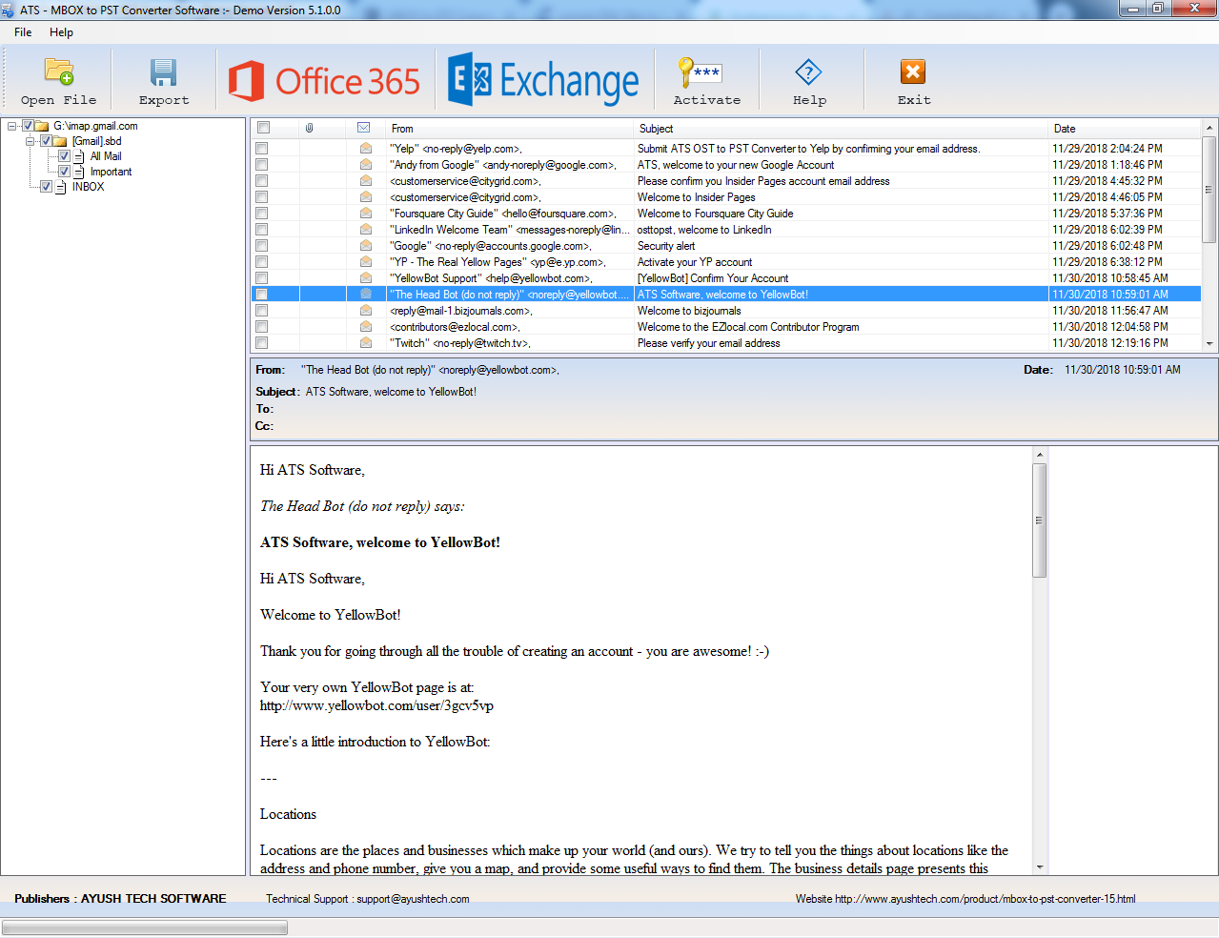Uncheck the G:\imap.gmail.com root checkbox
This screenshot has width=1219, height=938.
point(28,126)
